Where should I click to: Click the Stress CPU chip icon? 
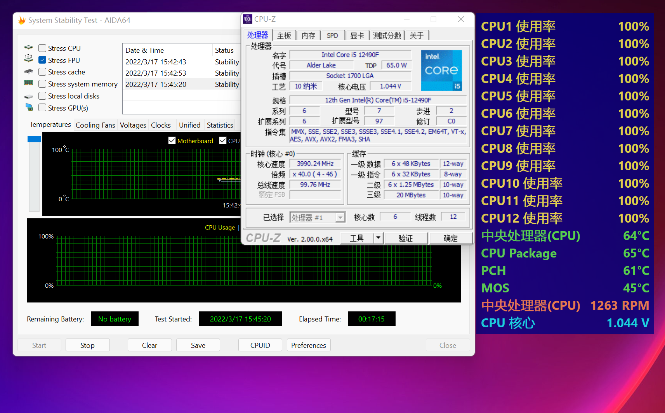[x=29, y=48]
